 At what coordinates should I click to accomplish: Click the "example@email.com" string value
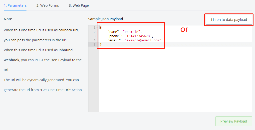(143, 40)
